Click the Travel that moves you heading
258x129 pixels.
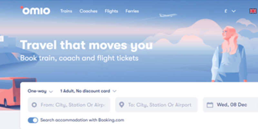86,45
